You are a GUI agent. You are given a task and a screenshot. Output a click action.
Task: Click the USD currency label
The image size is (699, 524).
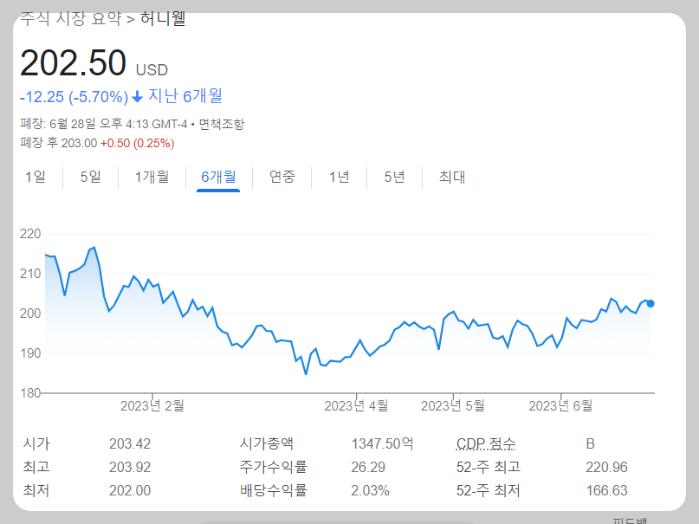pyautogui.click(x=152, y=70)
